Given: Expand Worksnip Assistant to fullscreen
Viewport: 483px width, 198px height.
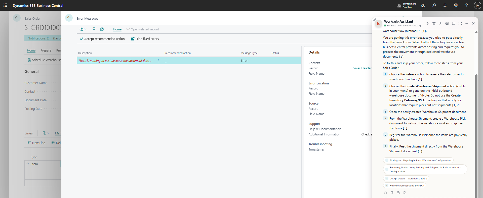Looking at the screenshot, I should [460, 23].
